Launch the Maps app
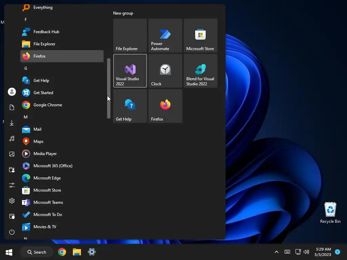Image resolution: width=347 pixels, height=260 pixels. point(62,141)
